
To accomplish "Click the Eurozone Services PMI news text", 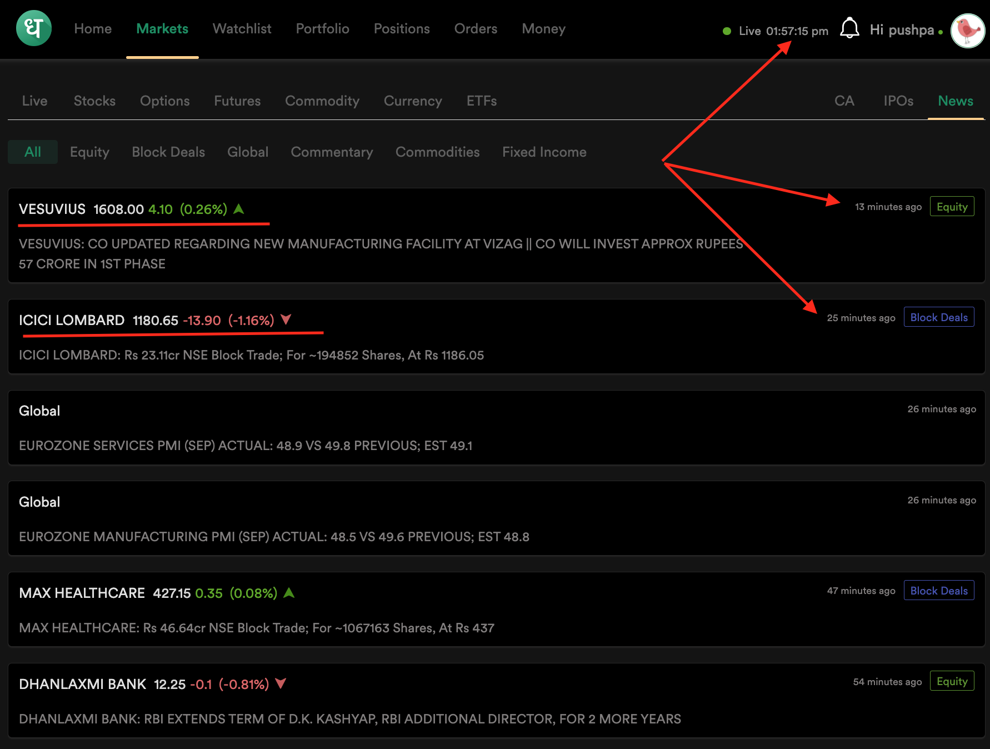I will [246, 446].
